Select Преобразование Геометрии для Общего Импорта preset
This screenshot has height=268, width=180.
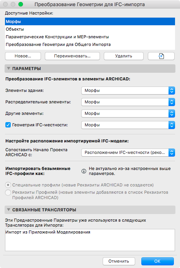click(90, 45)
